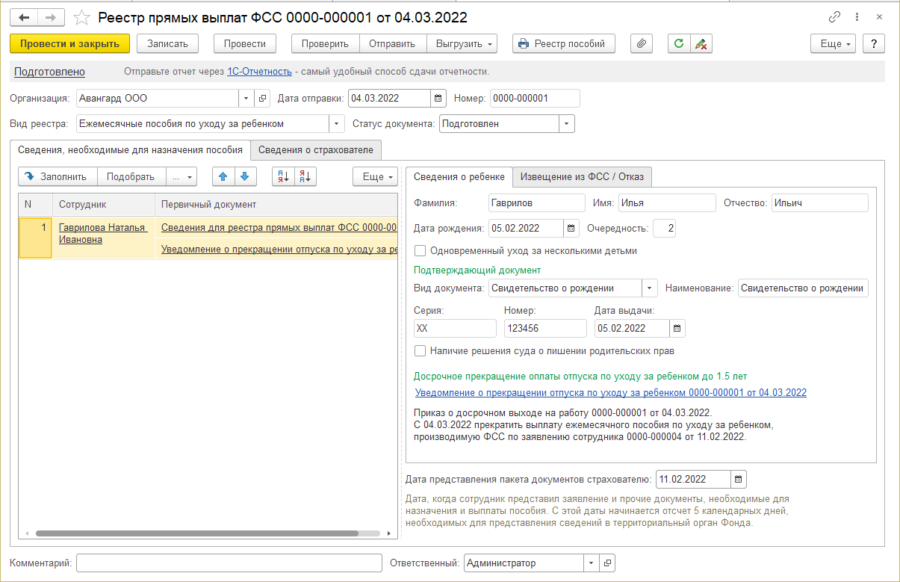This screenshot has height=582, width=900.
Task: Open Извещение из ФСС / Отказ tab
Action: (x=583, y=177)
